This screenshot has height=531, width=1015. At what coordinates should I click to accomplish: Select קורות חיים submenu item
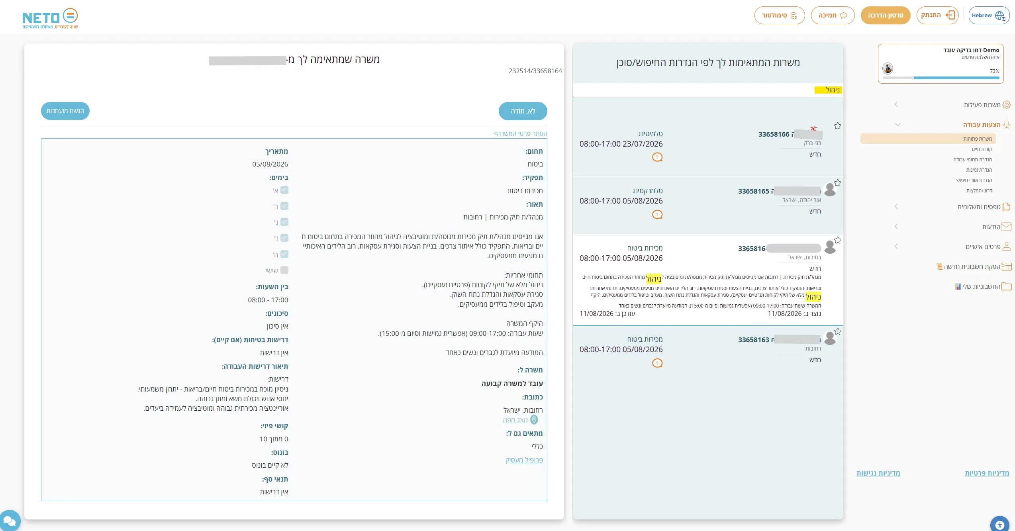tap(982, 149)
